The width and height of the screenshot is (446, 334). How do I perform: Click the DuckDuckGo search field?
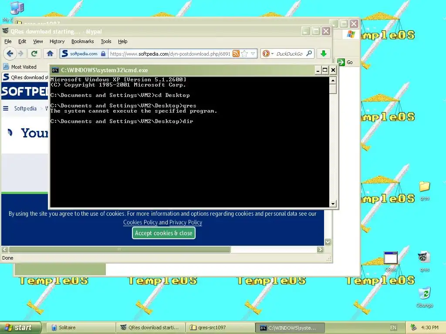click(290, 53)
